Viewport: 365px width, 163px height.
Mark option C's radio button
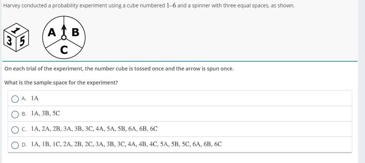click(x=15, y=130)
